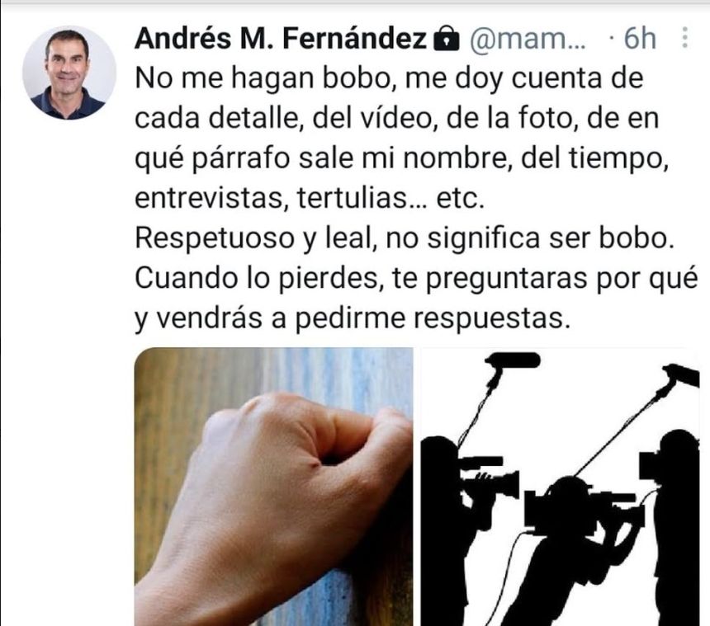This screenshot has width=710, height=626.
Task: Click the line 'qué párrafo sale mi nombre'
Action: point(401,159)
